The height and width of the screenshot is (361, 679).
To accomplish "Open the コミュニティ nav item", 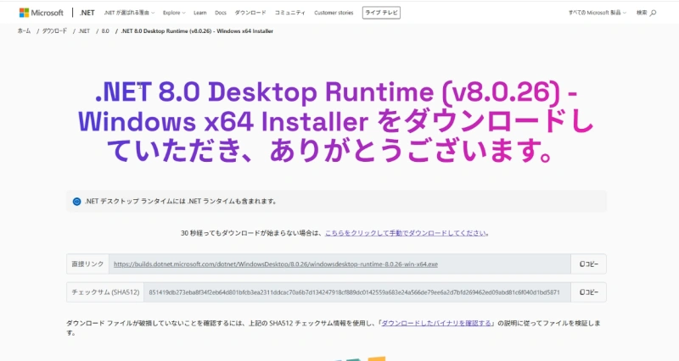I will pyautogui.click(x=289, y=13).
